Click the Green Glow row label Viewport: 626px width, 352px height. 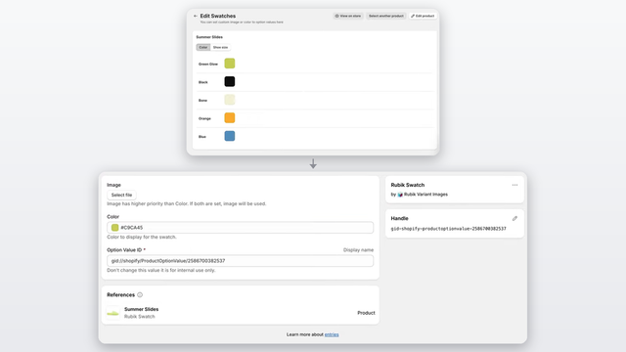208,64
